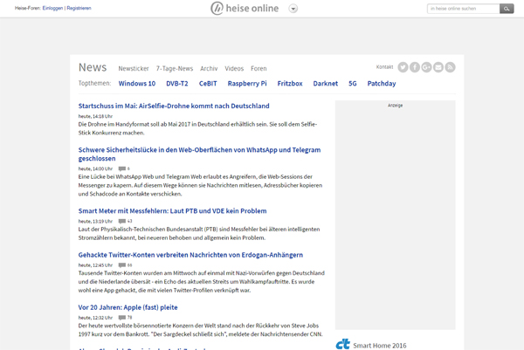This screenshot has height=350, width=524.
Task: Click the 'Der heute wertvollste börsennotierte Konzern' teaser
Action: point(201,330)
